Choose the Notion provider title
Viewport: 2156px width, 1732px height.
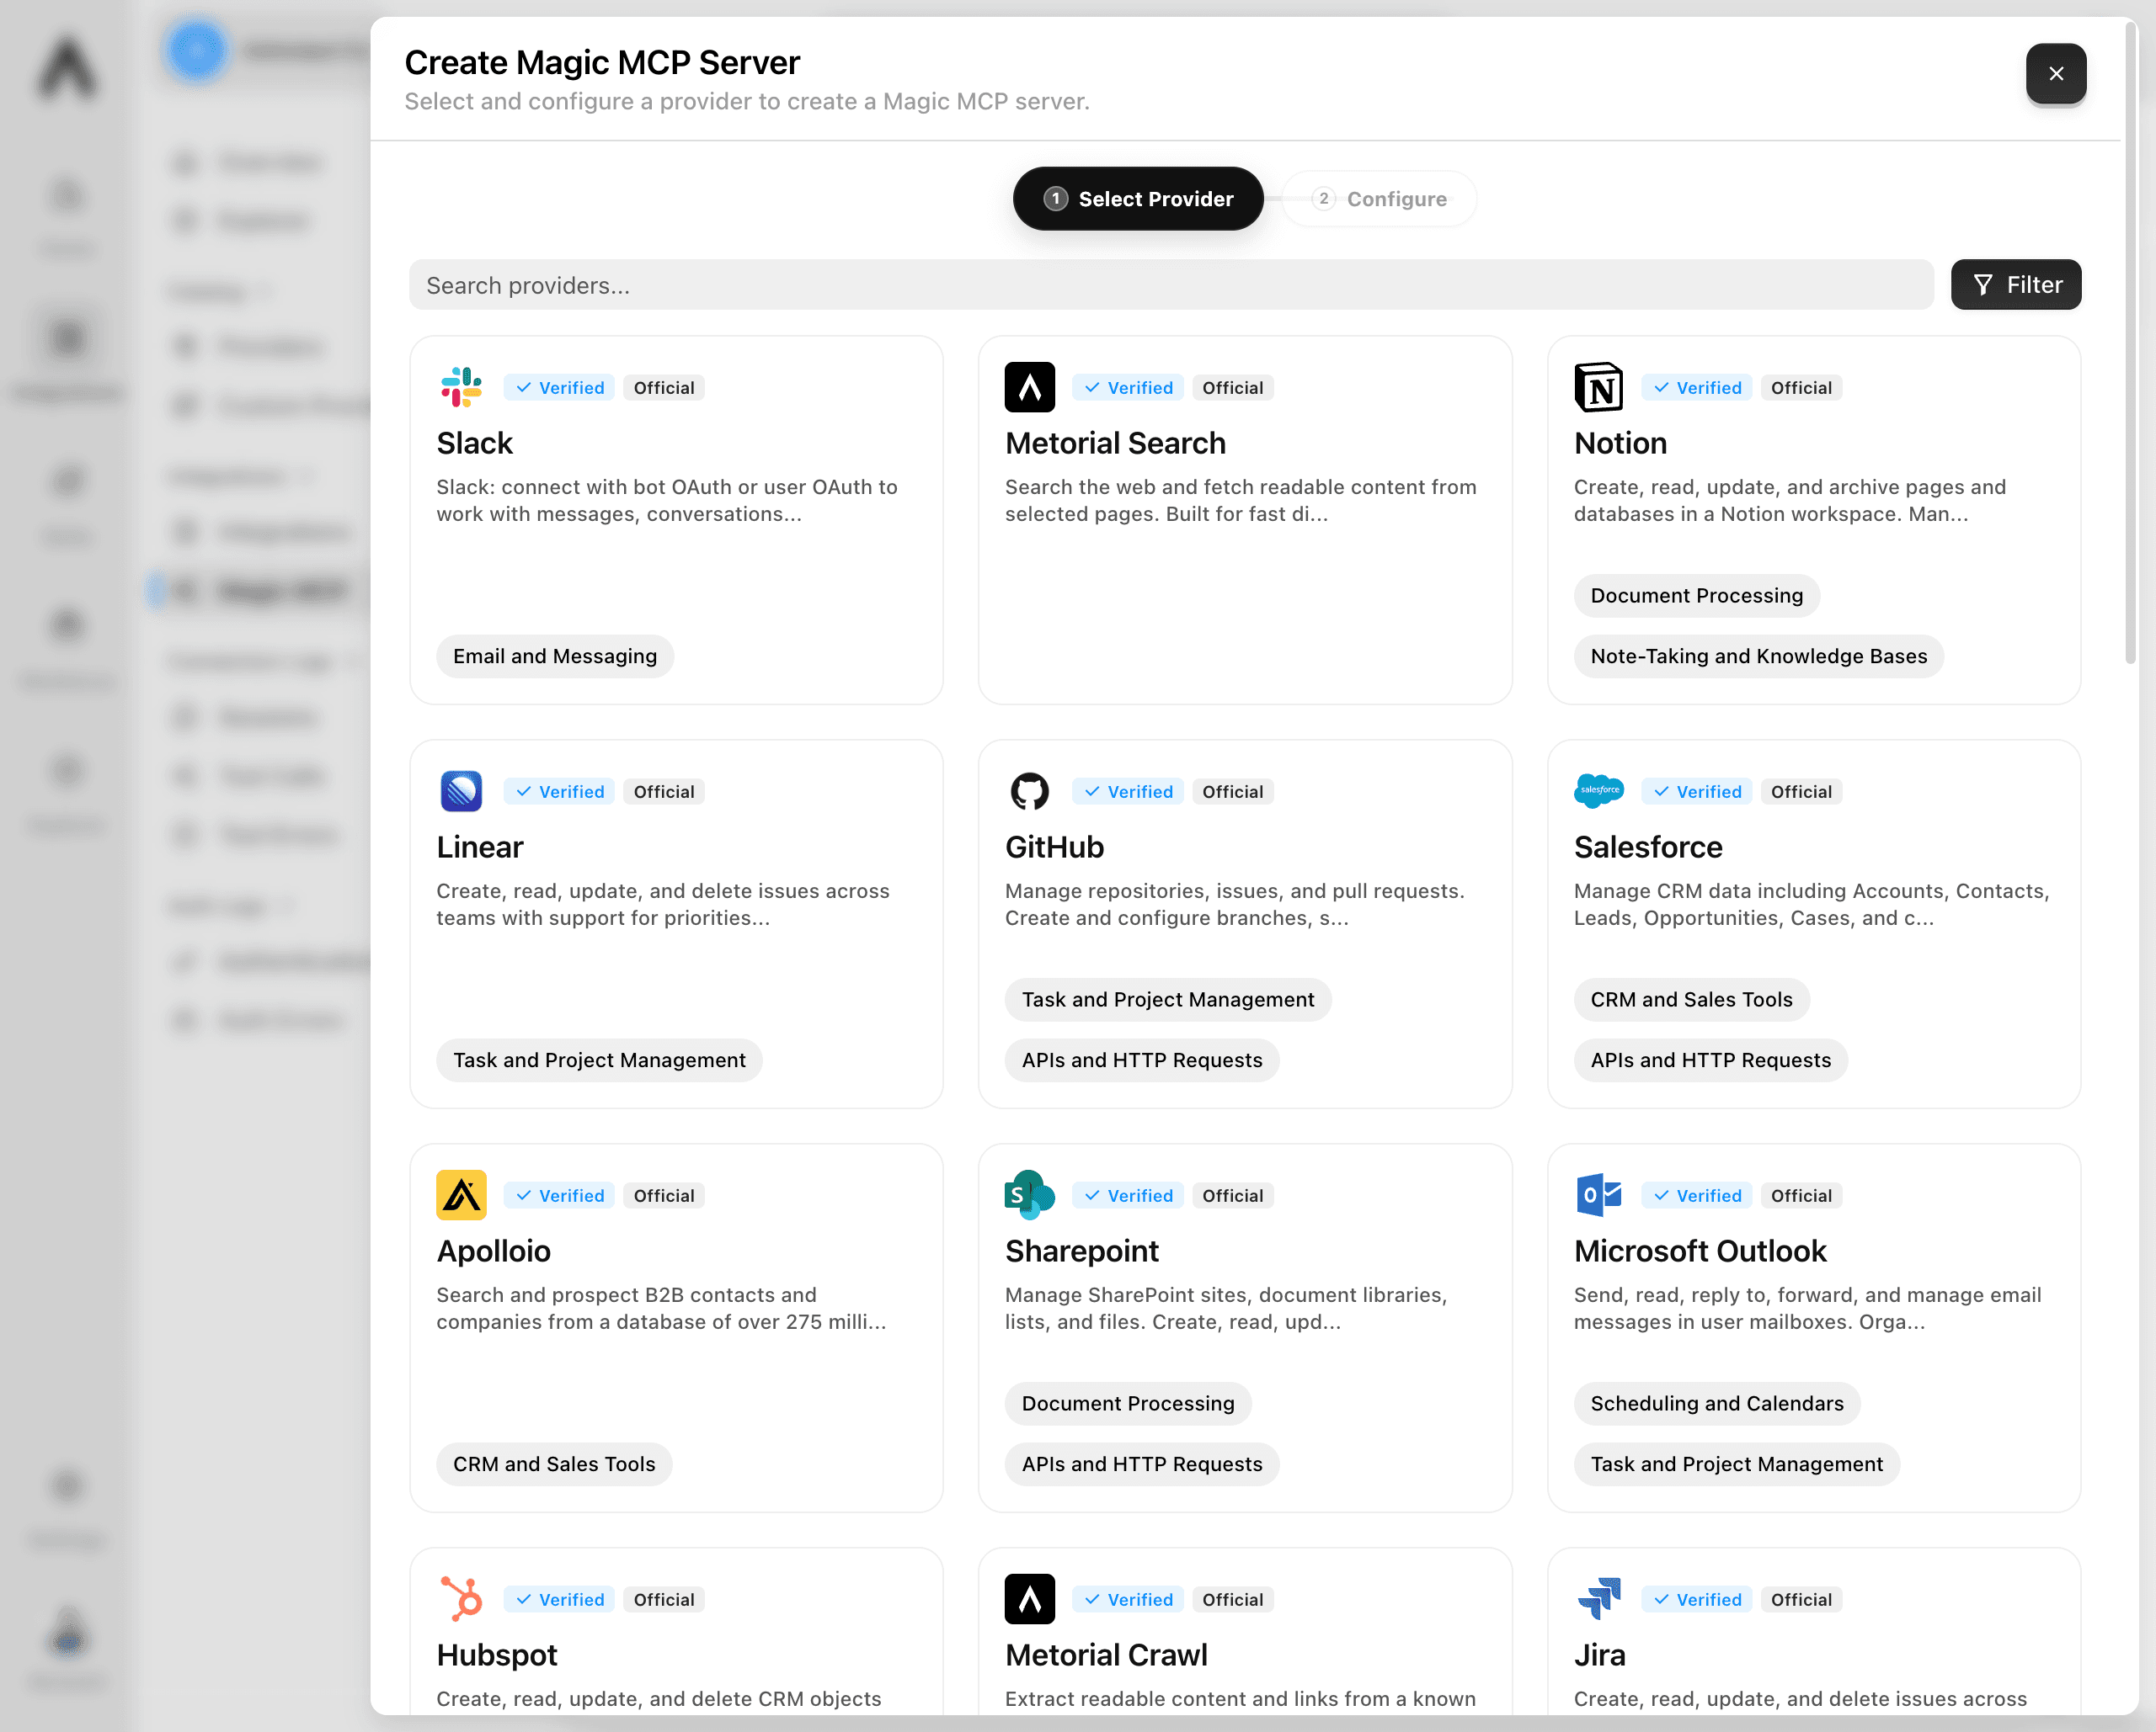[x=1620, y=443]
